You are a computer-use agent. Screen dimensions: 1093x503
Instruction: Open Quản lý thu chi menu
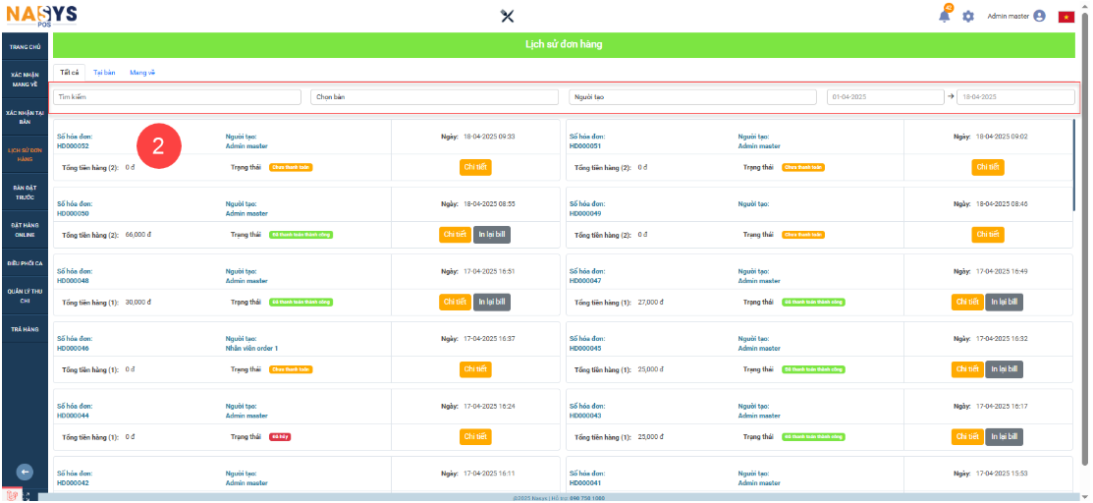click(x=25, y=296)
